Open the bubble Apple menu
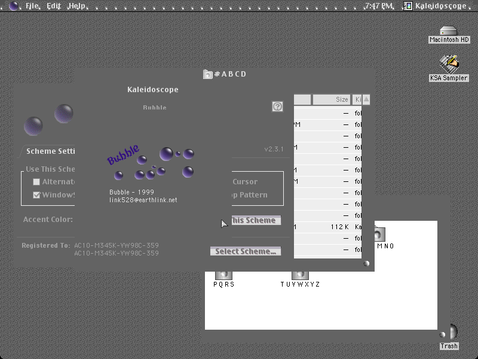Image resolution: width=478 pixels, height=359 pixels. tap(13, 6)
